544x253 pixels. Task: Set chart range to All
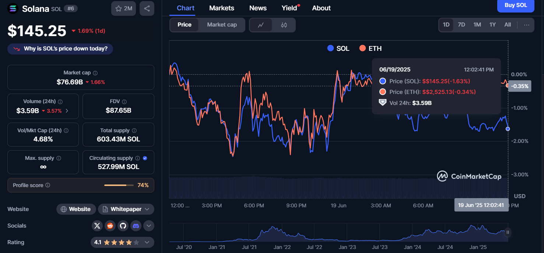(508, 25)
